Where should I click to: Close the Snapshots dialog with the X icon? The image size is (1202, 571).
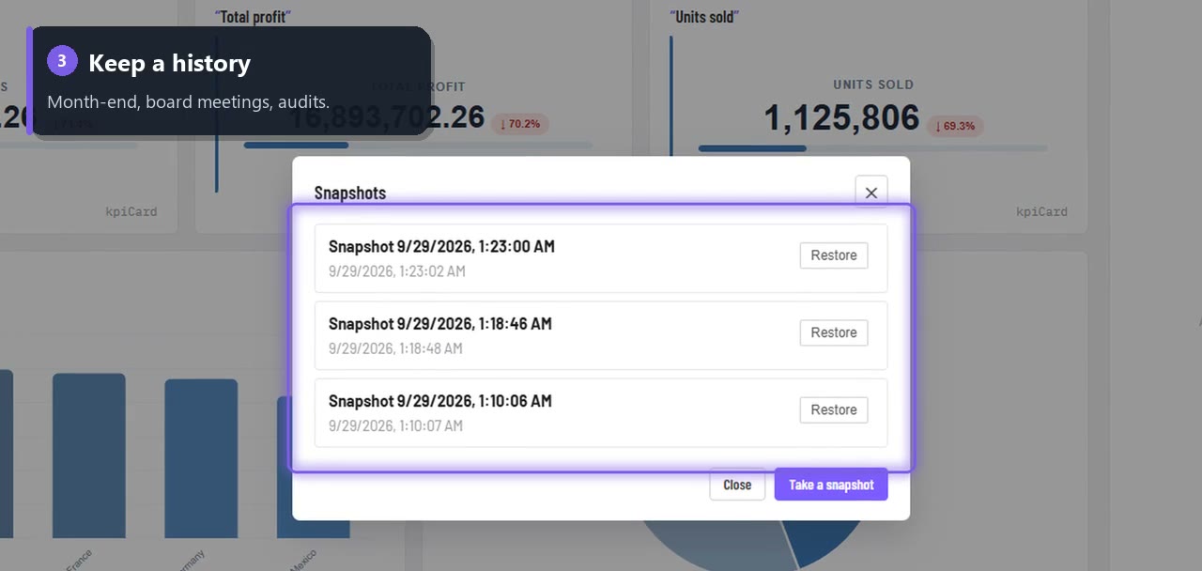click(871, 193)
